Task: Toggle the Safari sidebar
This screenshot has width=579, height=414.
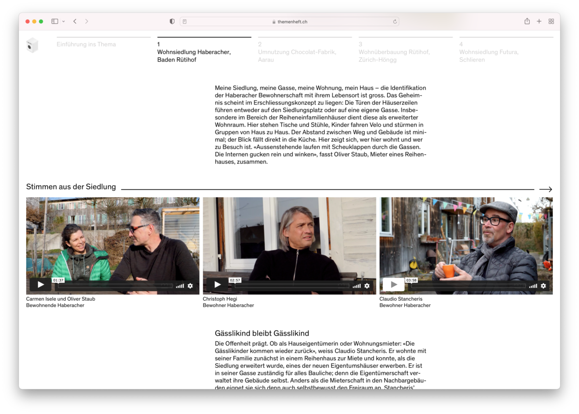Action: pos(55,21)
